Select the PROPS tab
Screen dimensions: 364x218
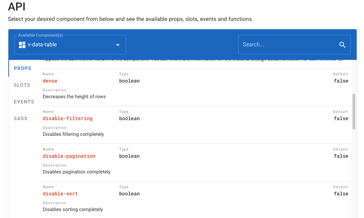22,68
